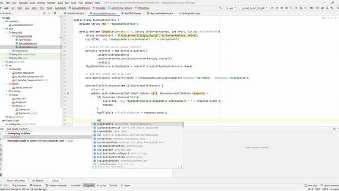Click the Cancel button
The width and height of the screenshot is (339, 191).
pos(55,180)
